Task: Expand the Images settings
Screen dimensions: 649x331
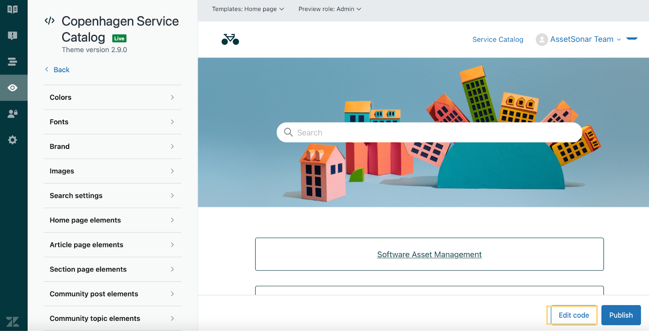Action: click(112, 171)
